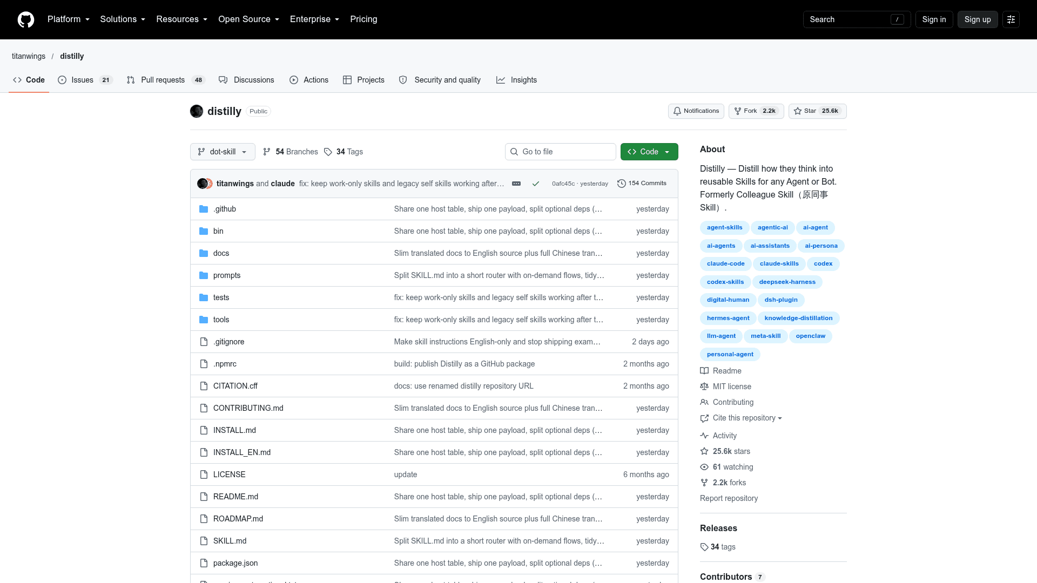Expand the green Code dropdown

click(649, 152)
